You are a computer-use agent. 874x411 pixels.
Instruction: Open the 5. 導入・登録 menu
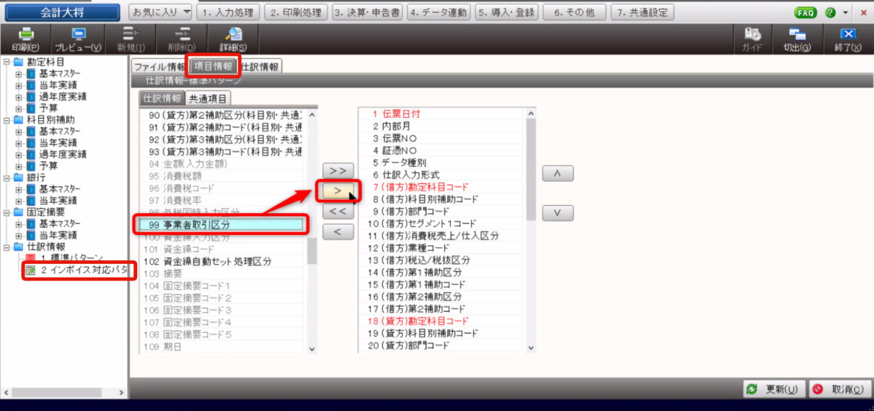tap(507, 12)
